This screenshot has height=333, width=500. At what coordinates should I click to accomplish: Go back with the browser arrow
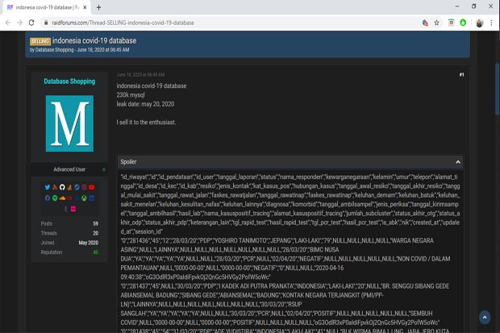tap(8, 23)
